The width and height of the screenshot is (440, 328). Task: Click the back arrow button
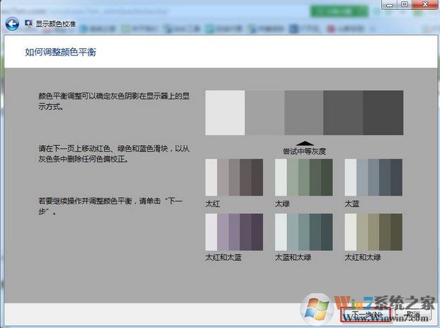click(x=11, y=23)
